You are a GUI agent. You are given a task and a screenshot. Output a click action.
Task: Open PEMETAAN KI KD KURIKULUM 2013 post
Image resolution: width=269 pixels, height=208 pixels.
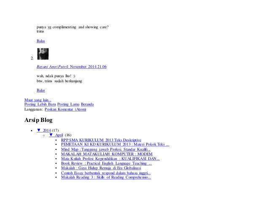coord(115,144)
